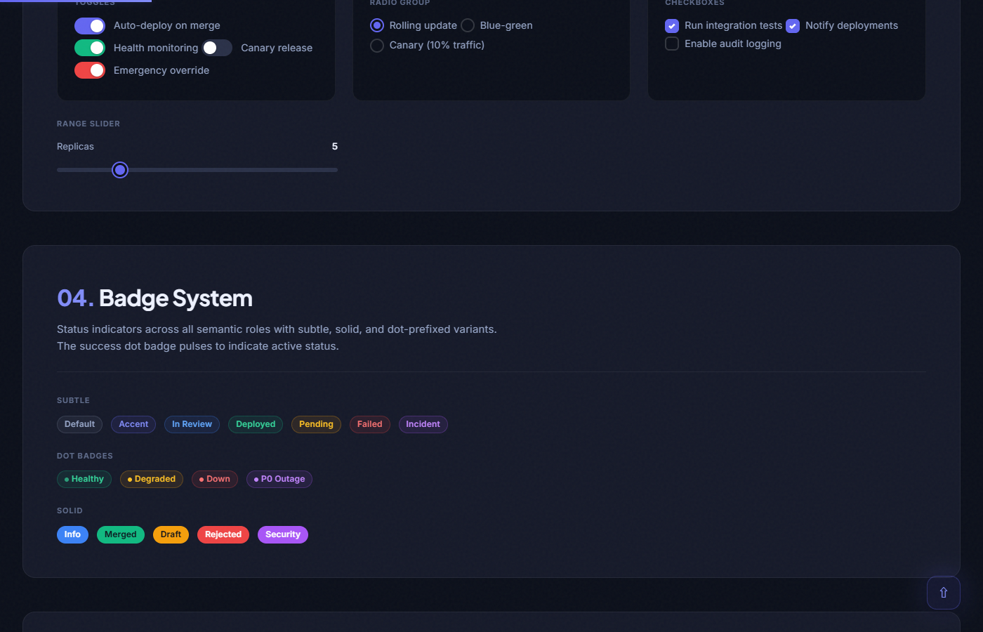Click the Degraded dot badge
Screen dimensions: 983x632
[x=152, y=479]
